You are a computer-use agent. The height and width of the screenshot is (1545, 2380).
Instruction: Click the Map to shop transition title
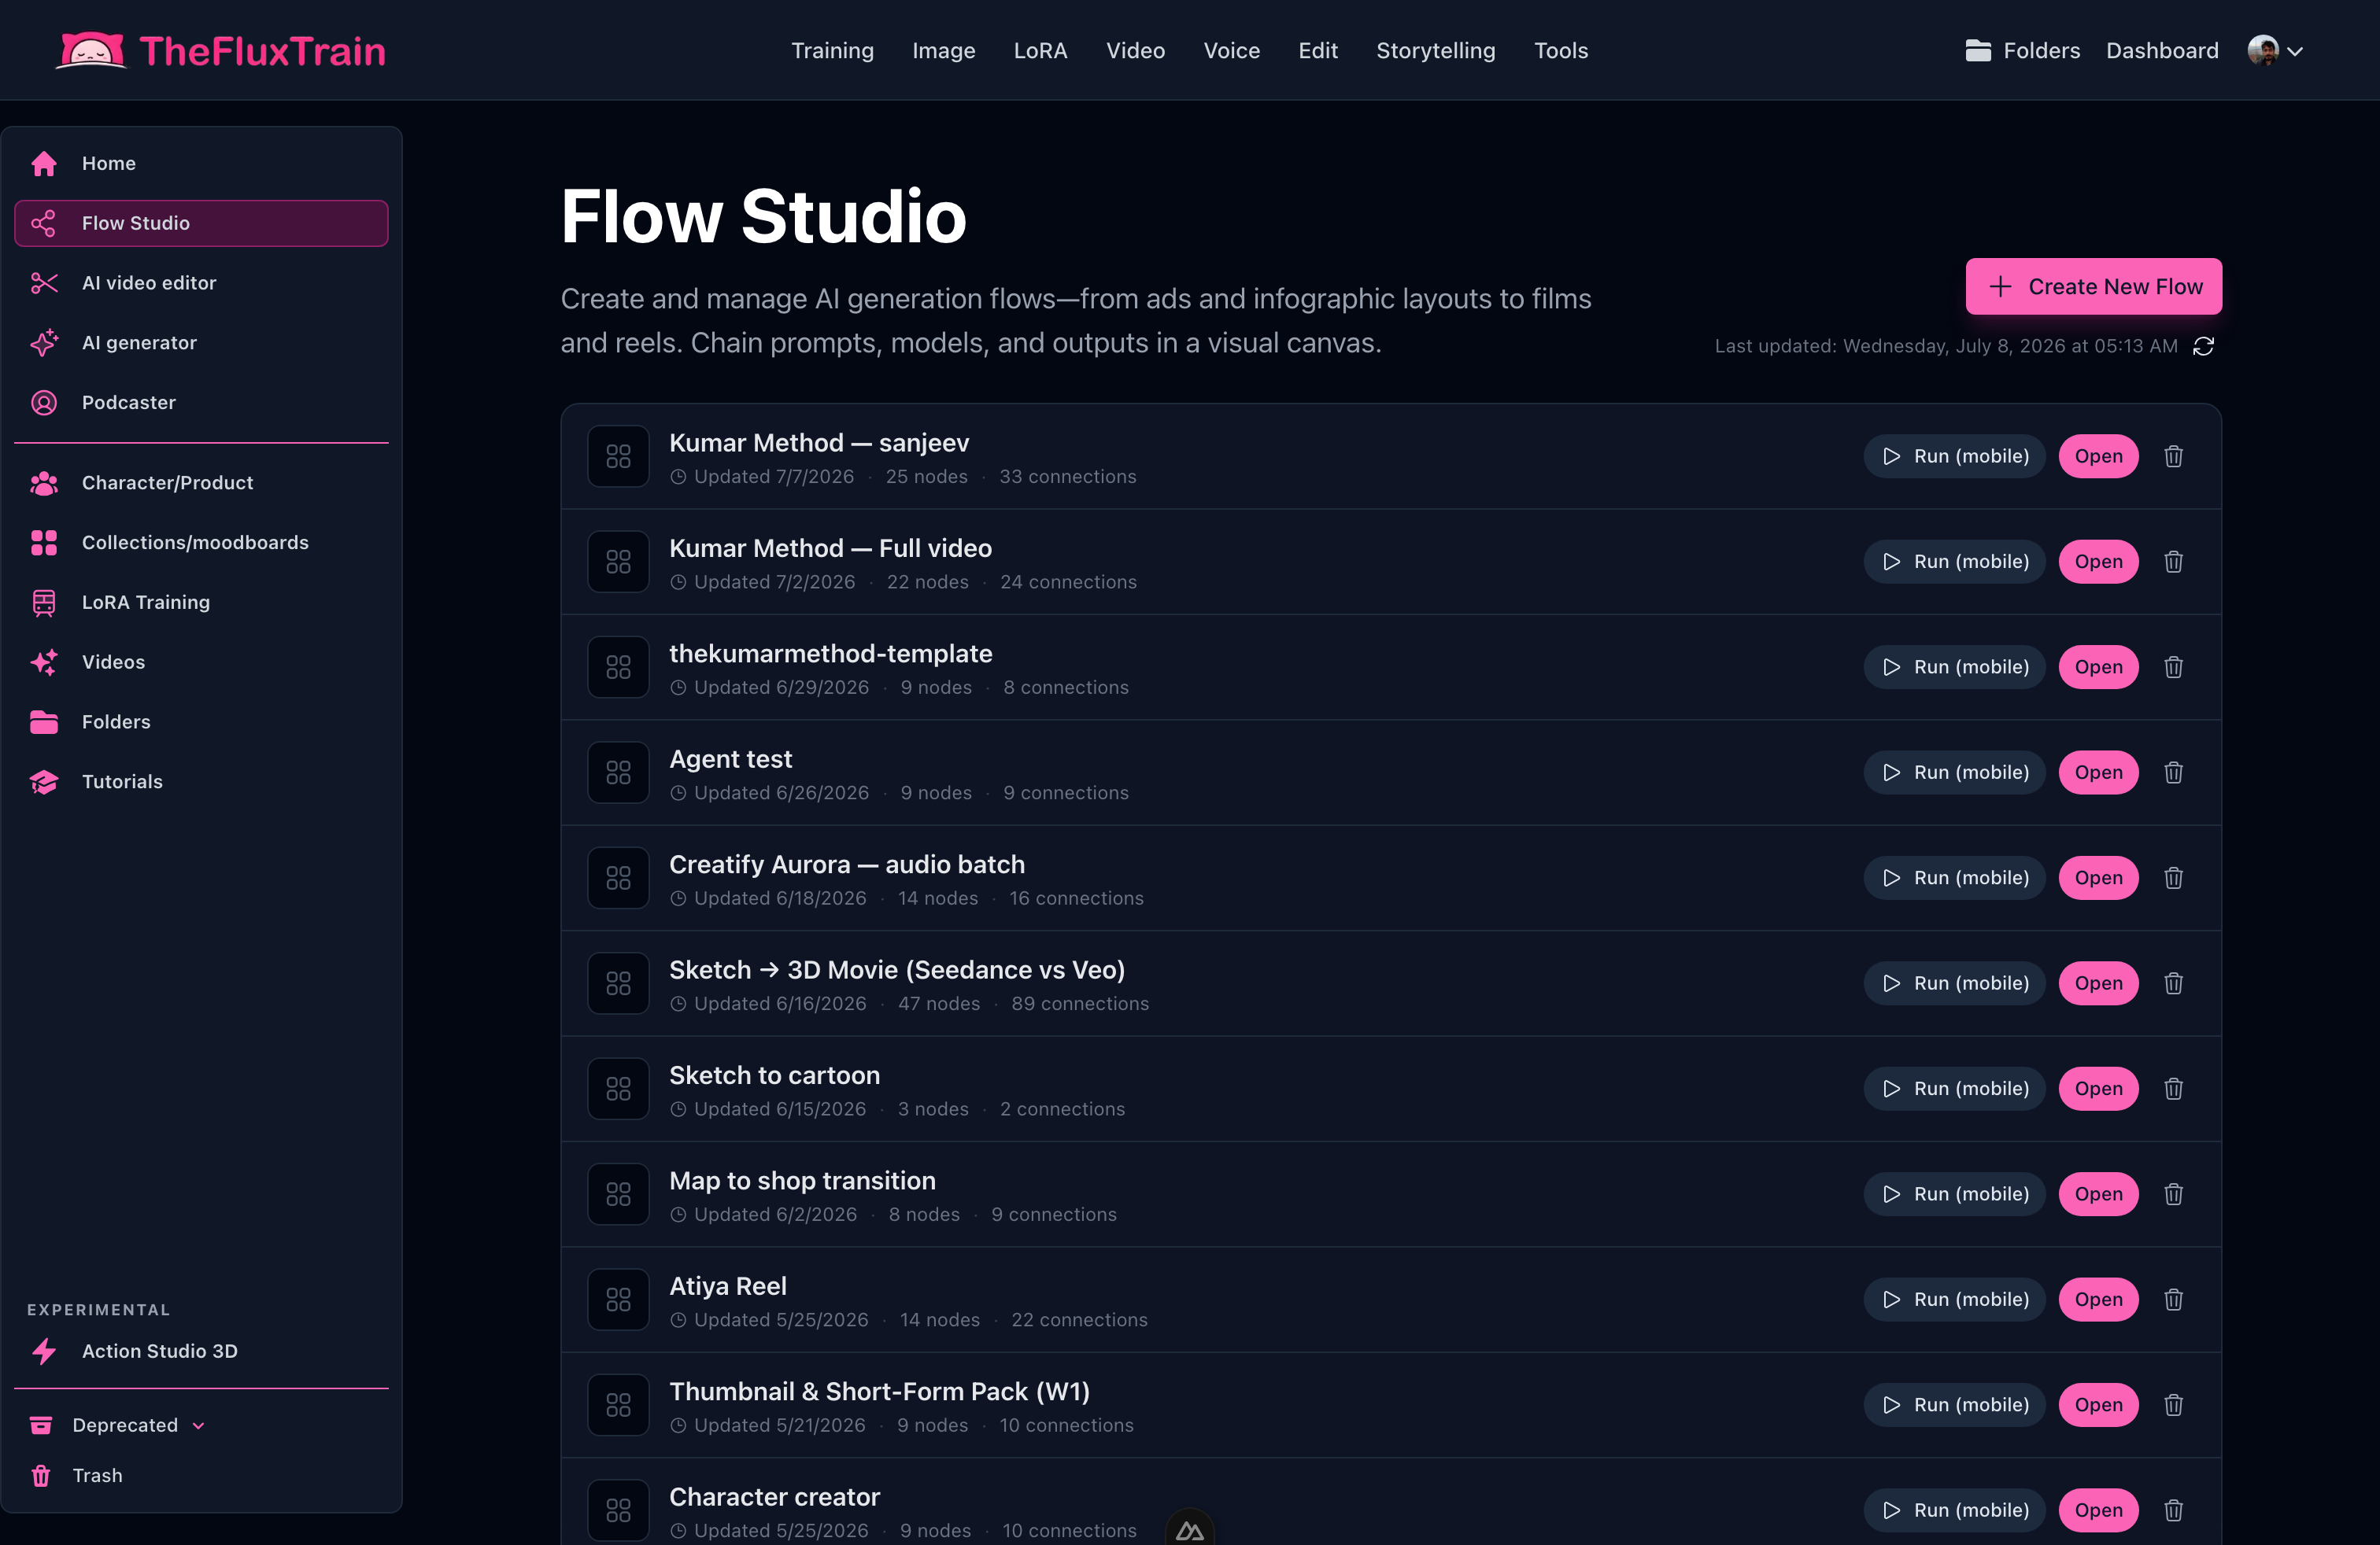802,1182
